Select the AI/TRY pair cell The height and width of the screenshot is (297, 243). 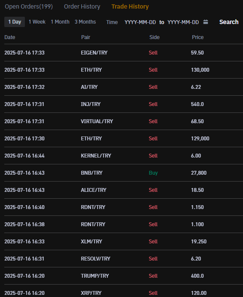coord(89,87)
